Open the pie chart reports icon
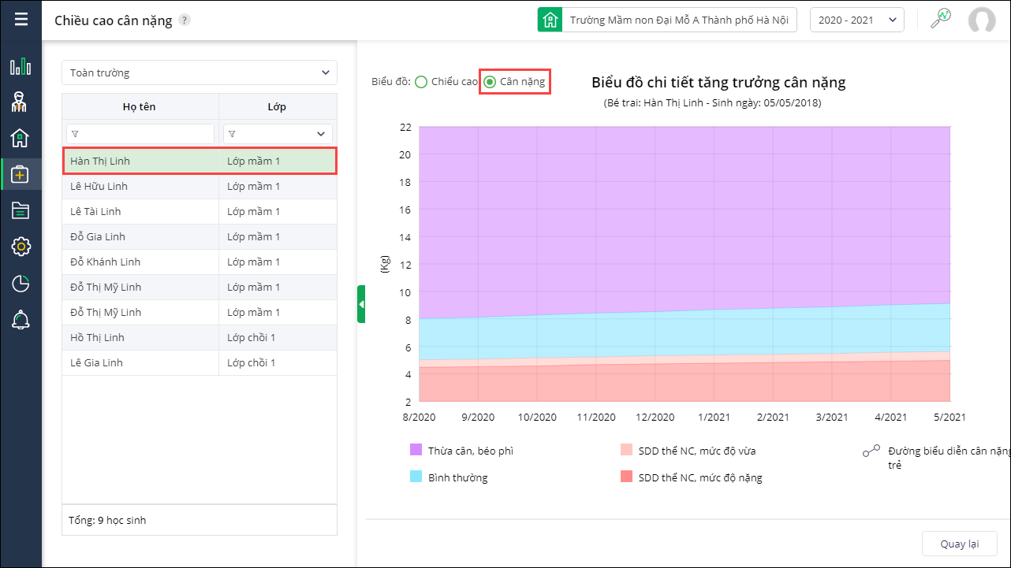The width and height of the screenshot is (1011, 568). pos(21,284)
